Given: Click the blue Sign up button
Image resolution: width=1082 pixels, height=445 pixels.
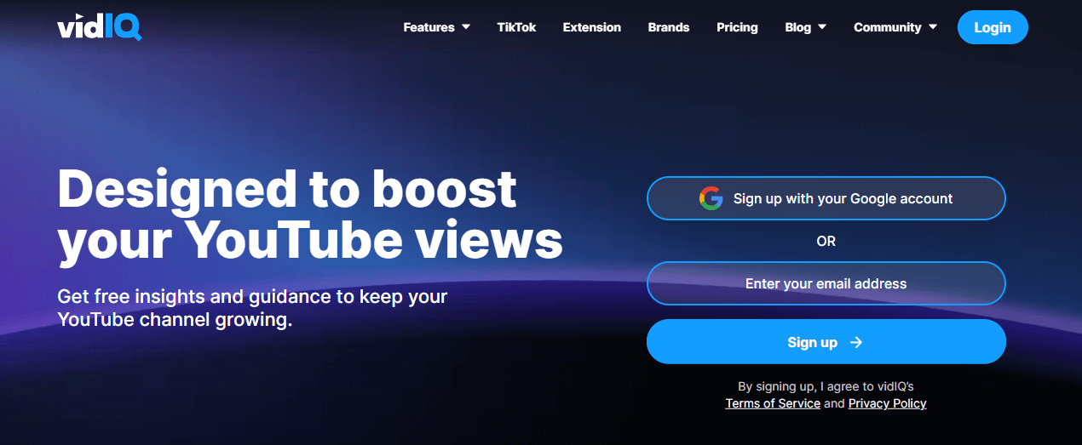Looking at the screenshot, I should [826, 342].
